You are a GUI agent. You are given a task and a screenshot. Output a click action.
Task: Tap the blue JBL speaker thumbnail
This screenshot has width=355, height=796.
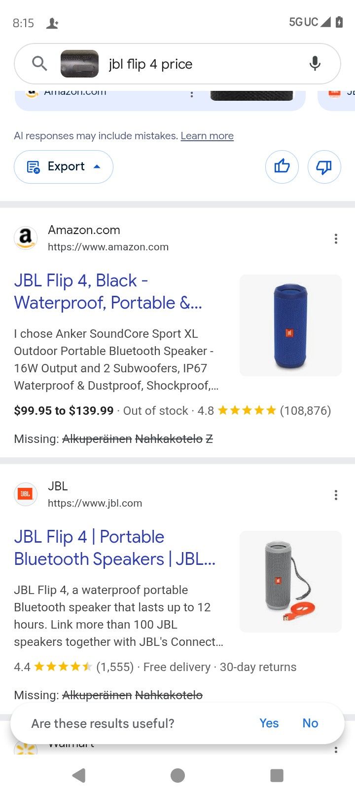(x=290, y=325)
